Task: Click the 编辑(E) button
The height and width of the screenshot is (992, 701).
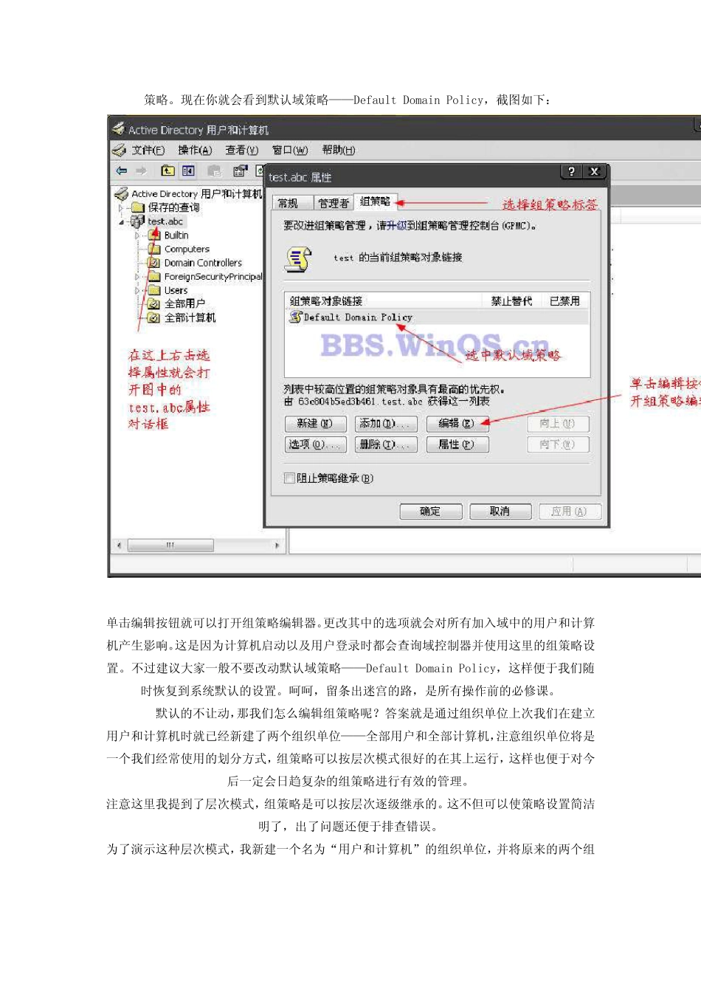Action: pos(457,424)
